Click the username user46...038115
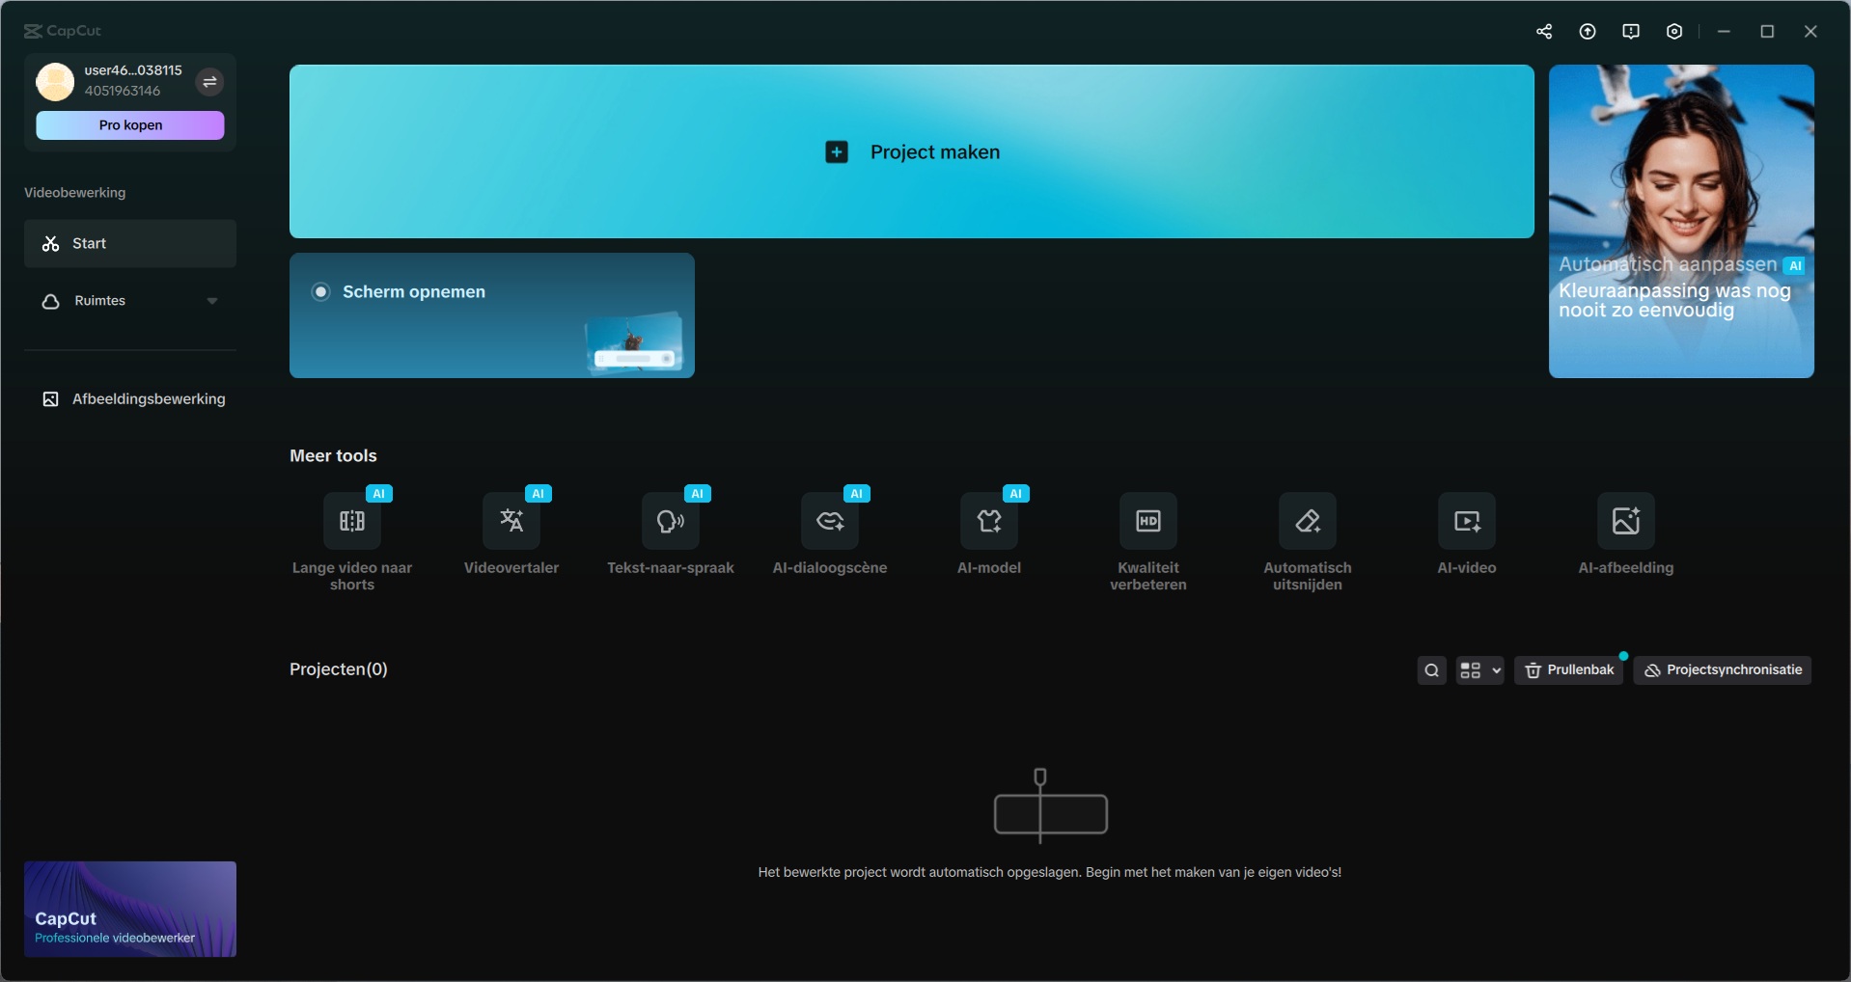Screen dimensions: 1851x982 tap(133, 70)
